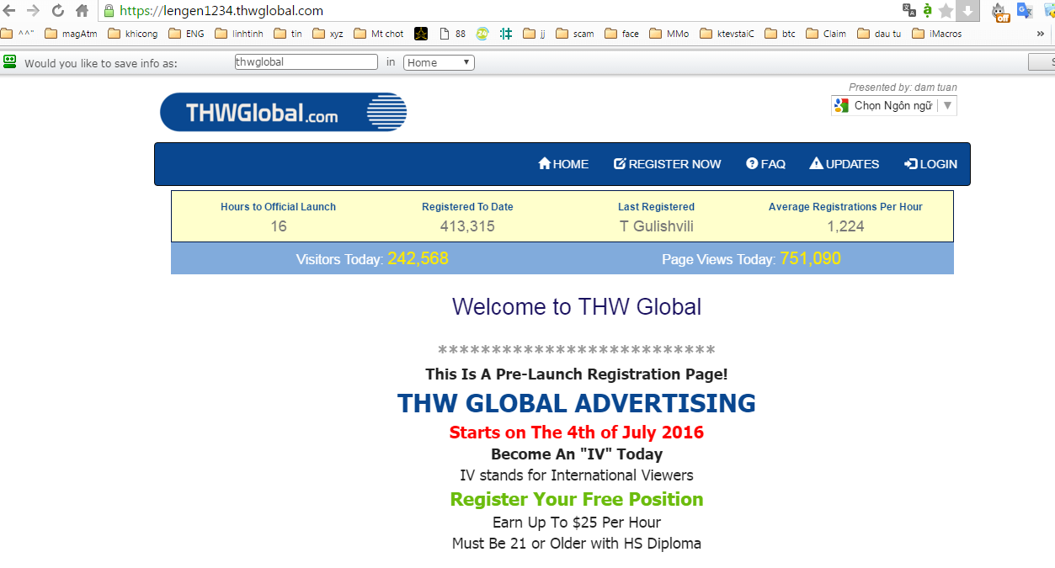The width and height of the screenshot is (1055, 568).
Task: Click the 'Hours to Official Launch' label
Action: pyautogui.click(x=279, y=207)
